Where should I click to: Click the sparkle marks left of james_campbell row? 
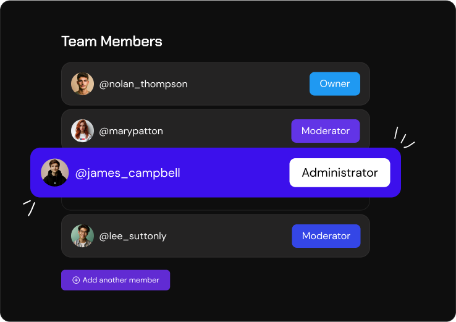pyautogui.click(x=28, y=206)
